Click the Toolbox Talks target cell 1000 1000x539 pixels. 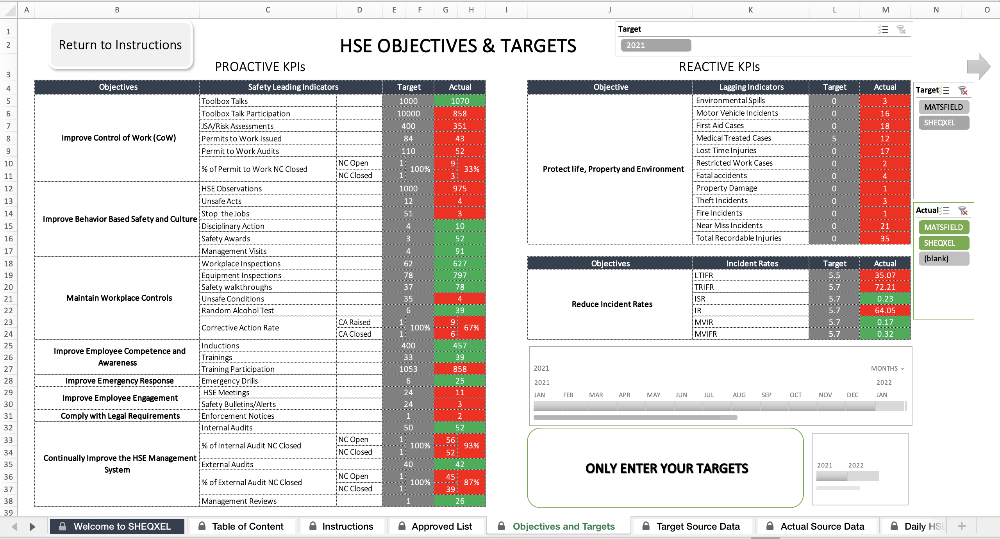tap(408, 101)
